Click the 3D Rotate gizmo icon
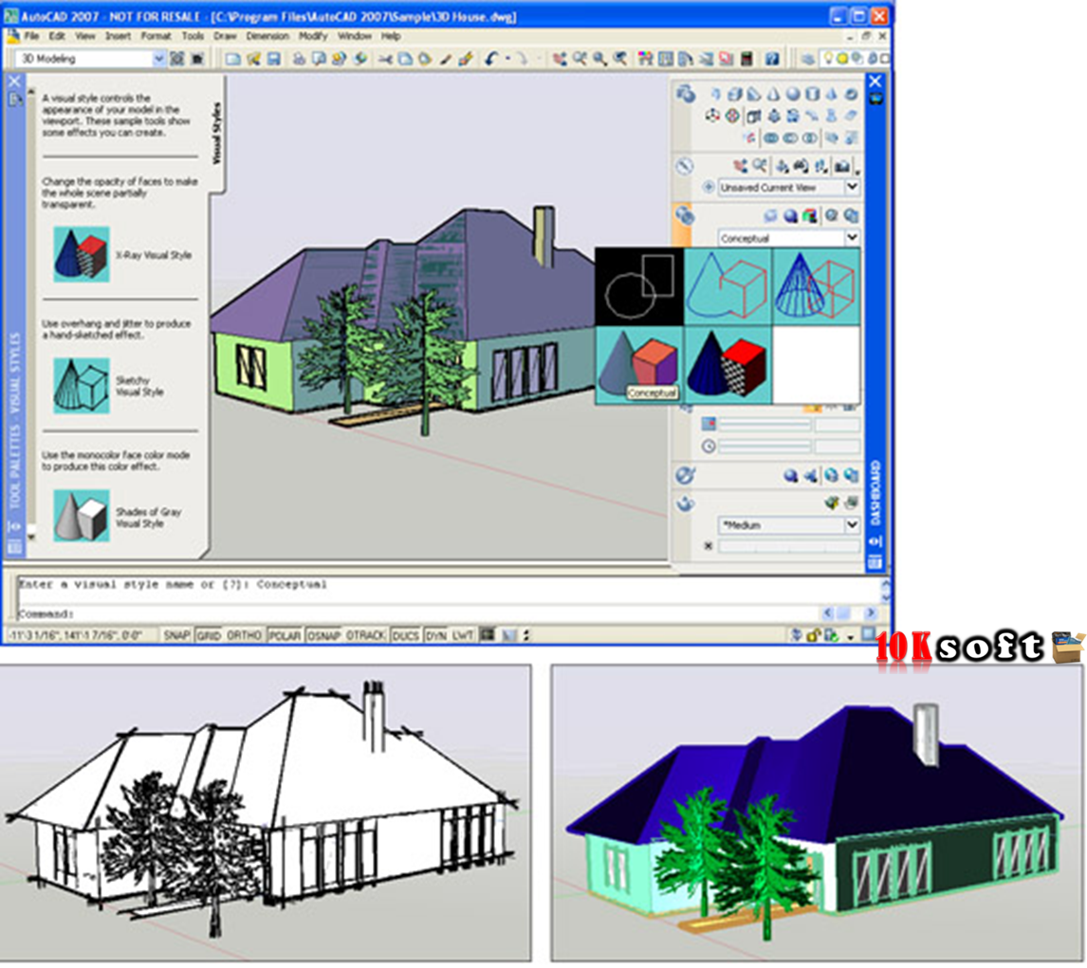 coord(732,116)
